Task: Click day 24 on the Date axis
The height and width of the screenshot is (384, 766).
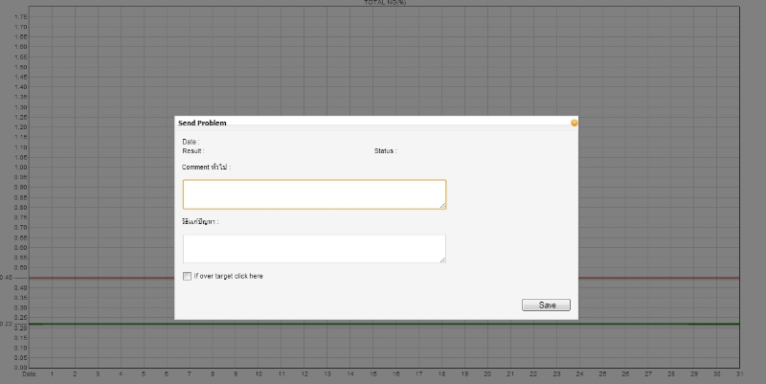Action: click(579, 374)
